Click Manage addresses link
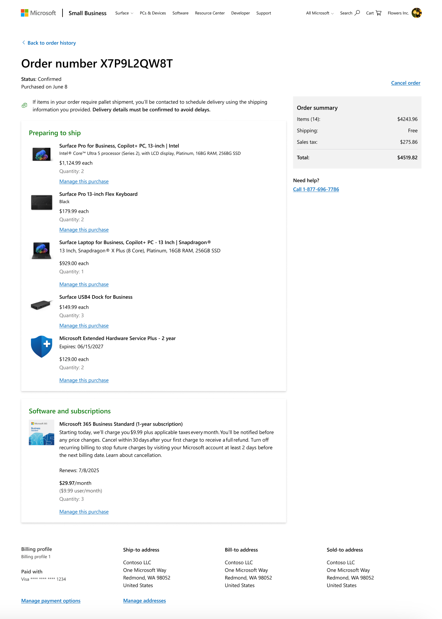 click(145, 601)
